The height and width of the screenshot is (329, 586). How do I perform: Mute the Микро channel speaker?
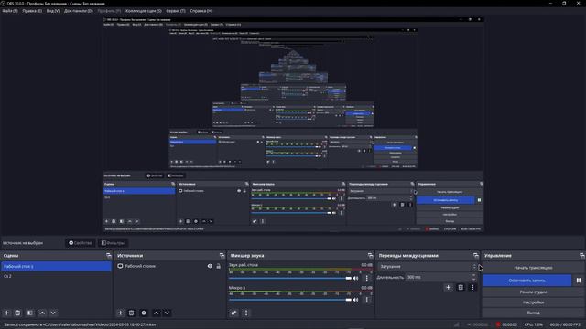[355, 300]
